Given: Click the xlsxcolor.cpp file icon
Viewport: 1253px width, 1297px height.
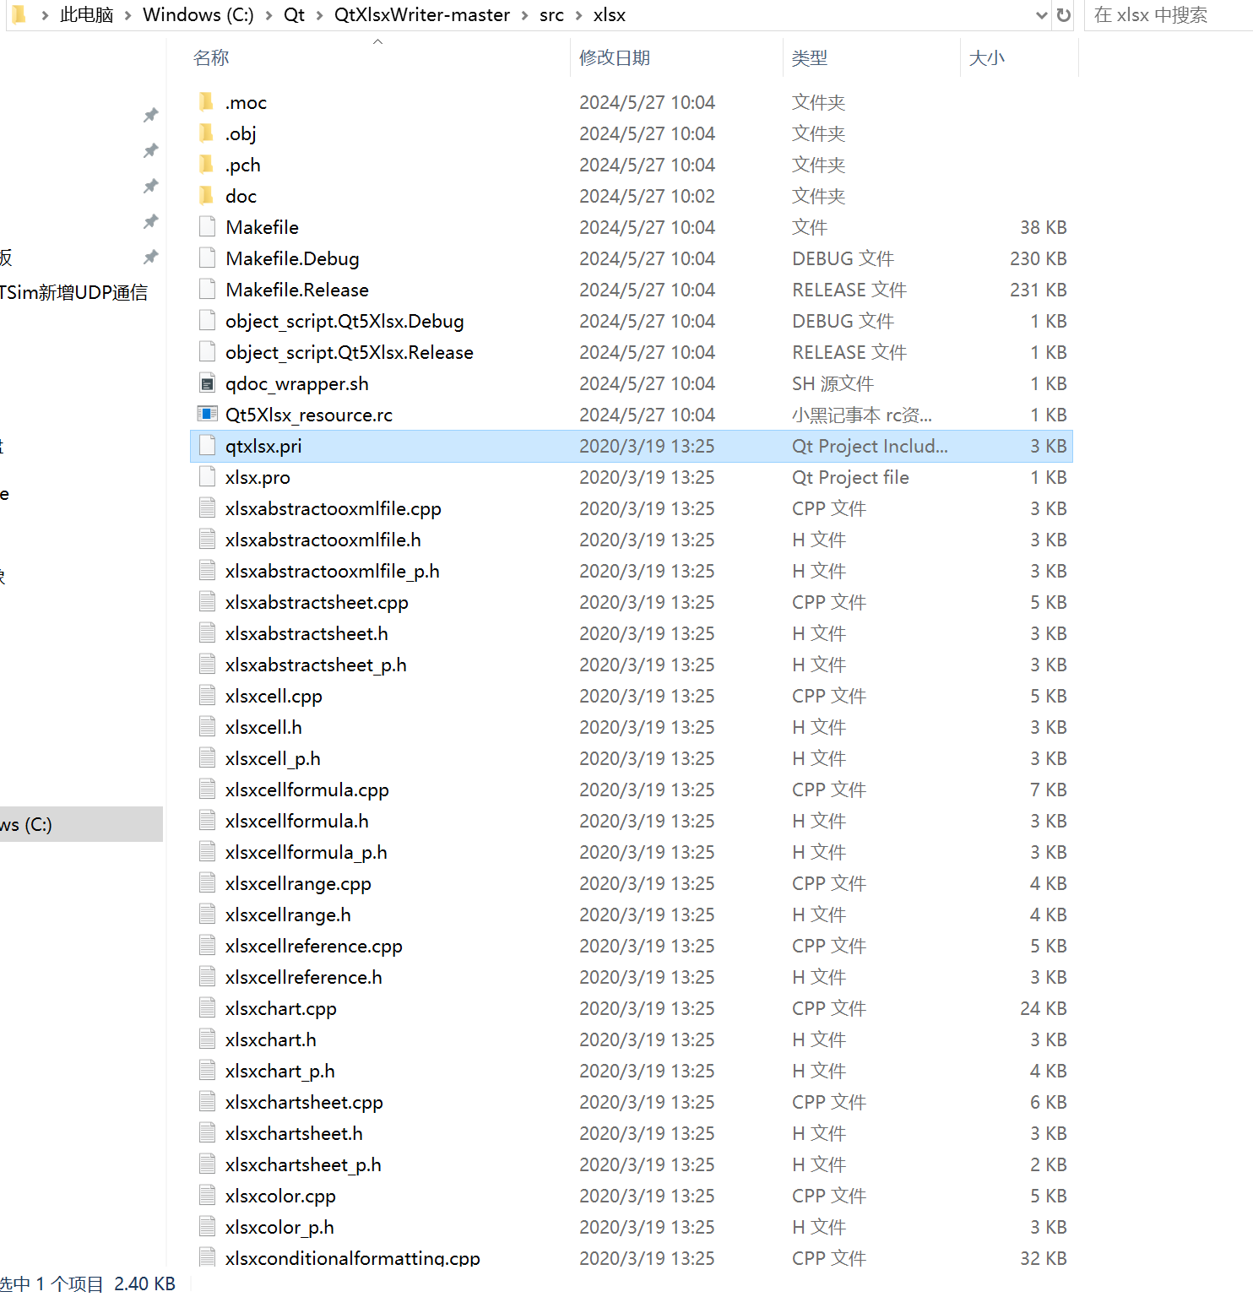Looking at the screenshot, I should [x=207, y=1196].
